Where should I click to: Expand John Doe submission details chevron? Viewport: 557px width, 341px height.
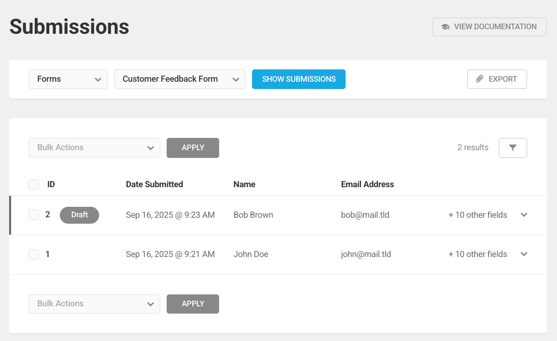pyautogui.click(x=524, y=254)
